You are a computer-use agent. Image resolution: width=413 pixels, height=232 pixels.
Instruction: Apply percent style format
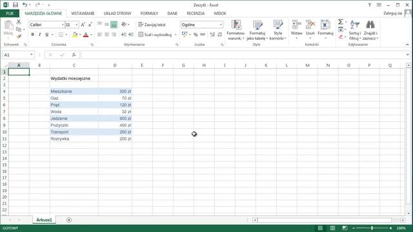pos(196,34)
